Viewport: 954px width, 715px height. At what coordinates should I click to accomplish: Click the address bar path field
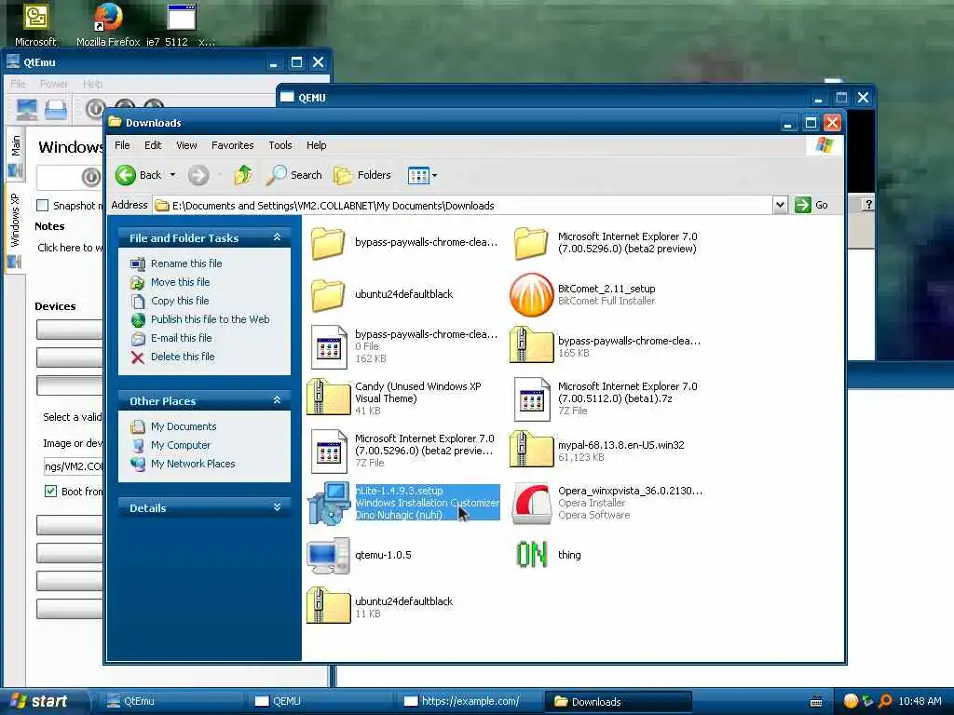coord(462,206)
